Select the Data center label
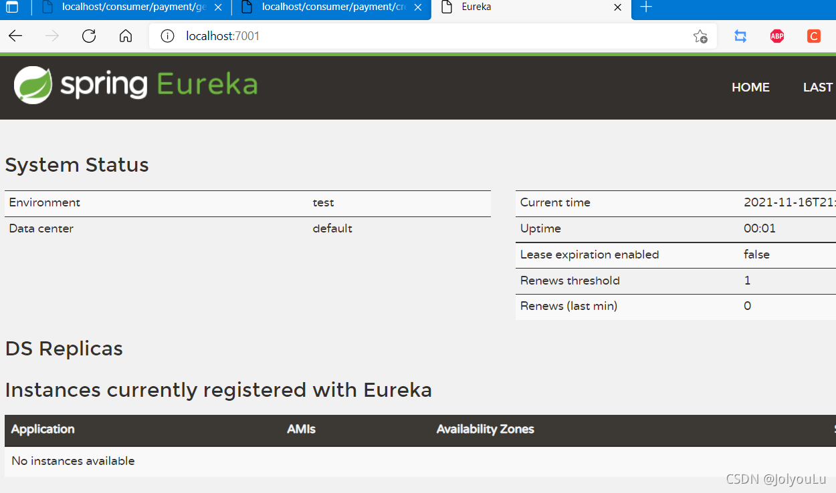836x493 pixels. pyautogui.click(x=41, y=228)
